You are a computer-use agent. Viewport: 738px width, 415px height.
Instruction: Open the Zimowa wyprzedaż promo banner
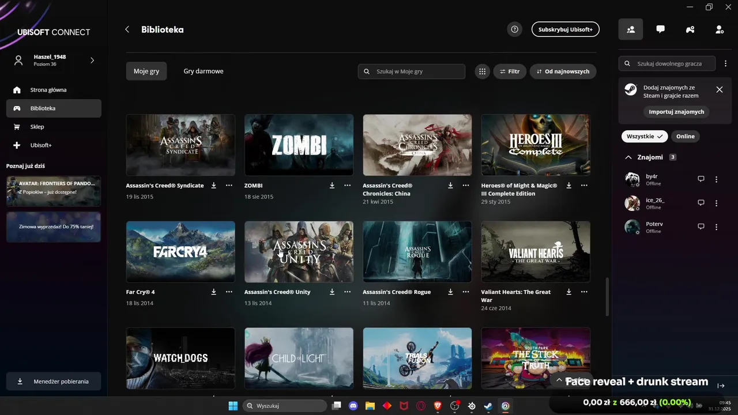[x=54, y=227]
